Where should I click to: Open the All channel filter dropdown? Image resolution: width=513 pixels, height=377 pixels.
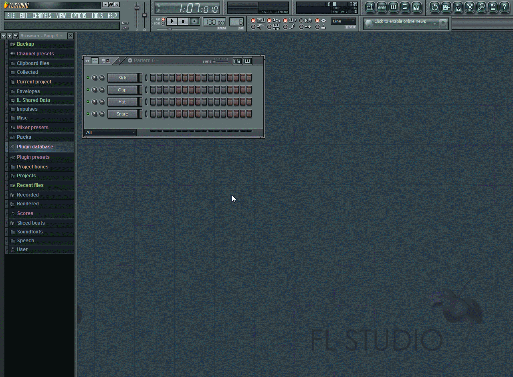110,132
